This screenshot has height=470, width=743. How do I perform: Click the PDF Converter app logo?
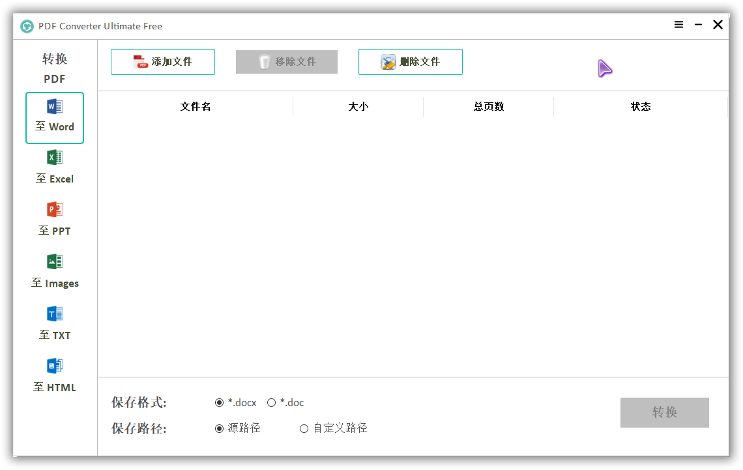27,26
